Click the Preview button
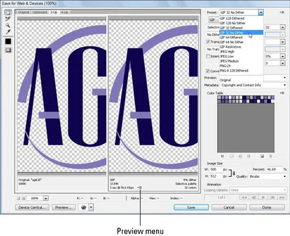 64,207
